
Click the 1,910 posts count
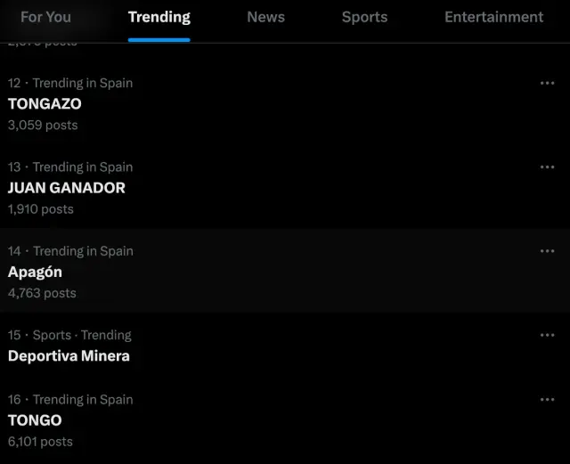pos(41,209)
